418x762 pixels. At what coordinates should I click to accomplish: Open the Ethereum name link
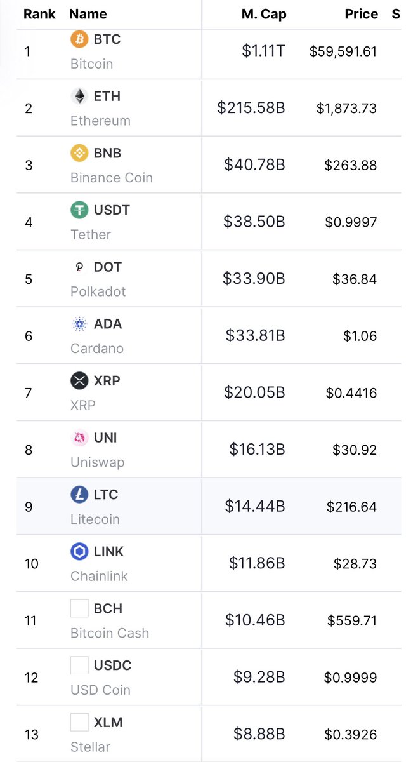[100, 121]
